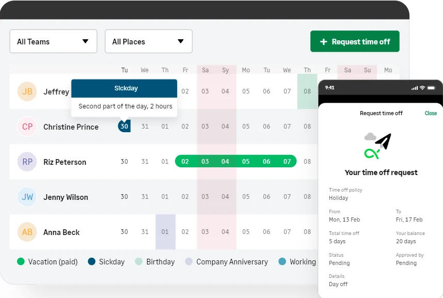
Task: Open the All Places dropdown
Action: [148, 41]
